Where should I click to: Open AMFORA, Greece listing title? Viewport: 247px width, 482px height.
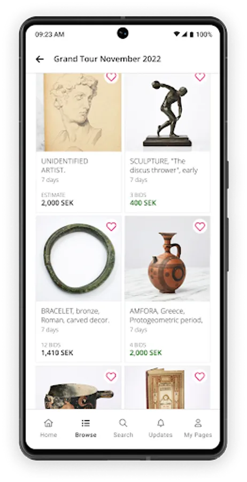pos(166,315)
